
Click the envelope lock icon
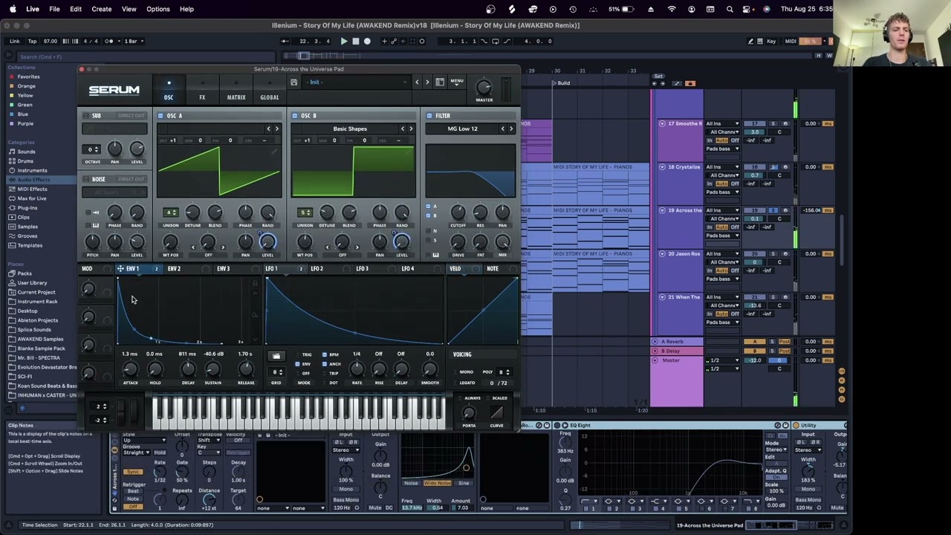[x=255, y=283]
